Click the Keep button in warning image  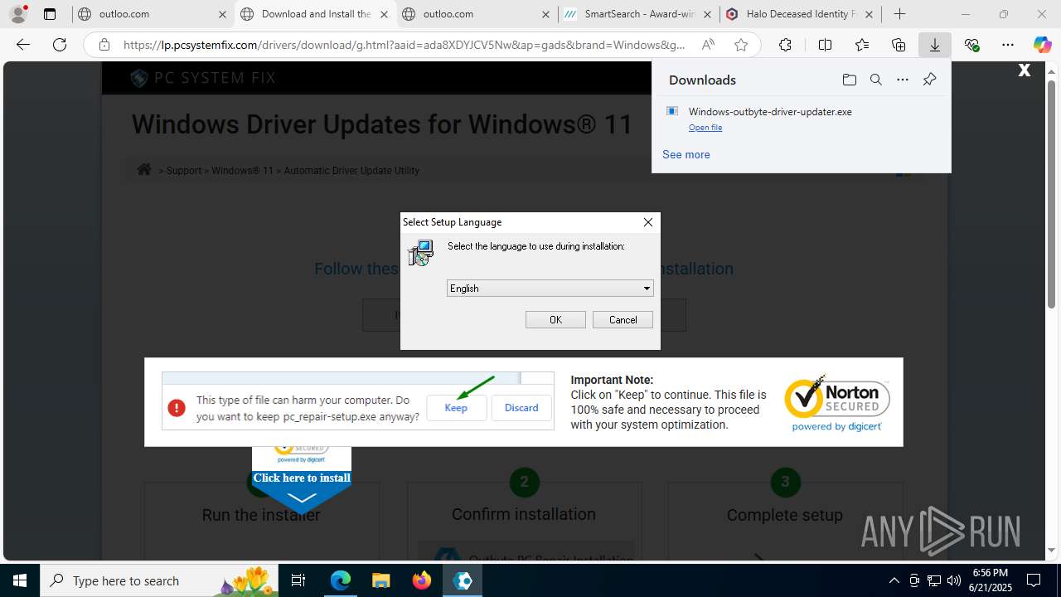tap(456, 407)
